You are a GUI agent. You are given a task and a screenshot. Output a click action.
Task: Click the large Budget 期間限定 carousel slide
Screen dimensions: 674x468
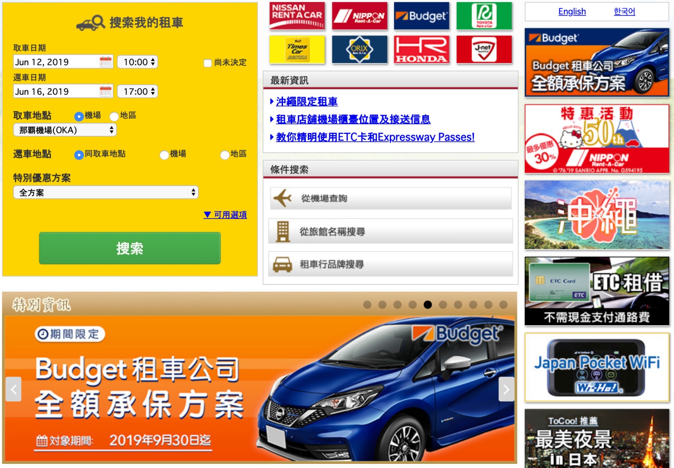click(x=260, y=389)
